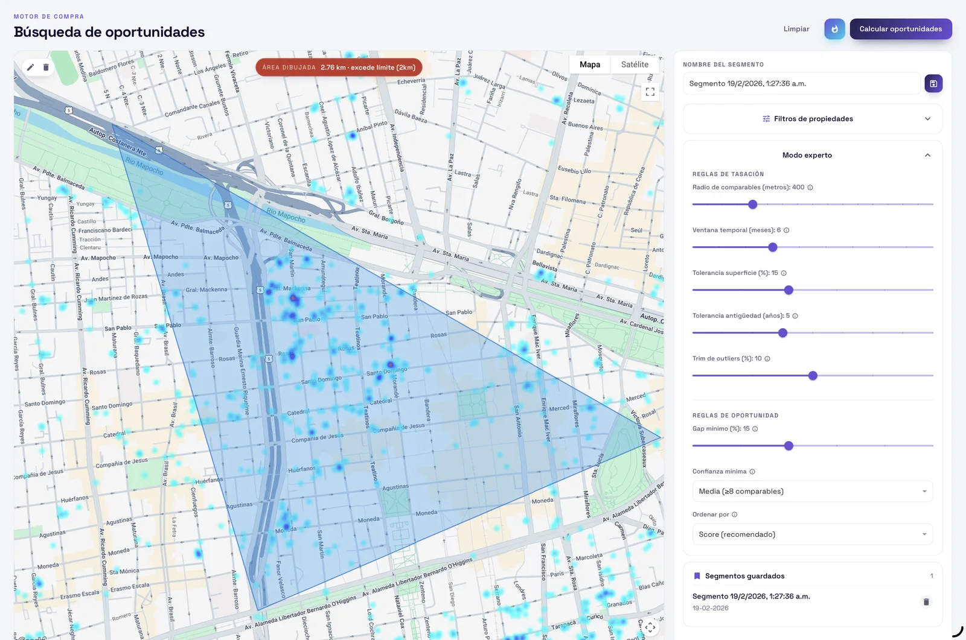Click the Segmentos guardados bookmark icon

click(697, 576)
